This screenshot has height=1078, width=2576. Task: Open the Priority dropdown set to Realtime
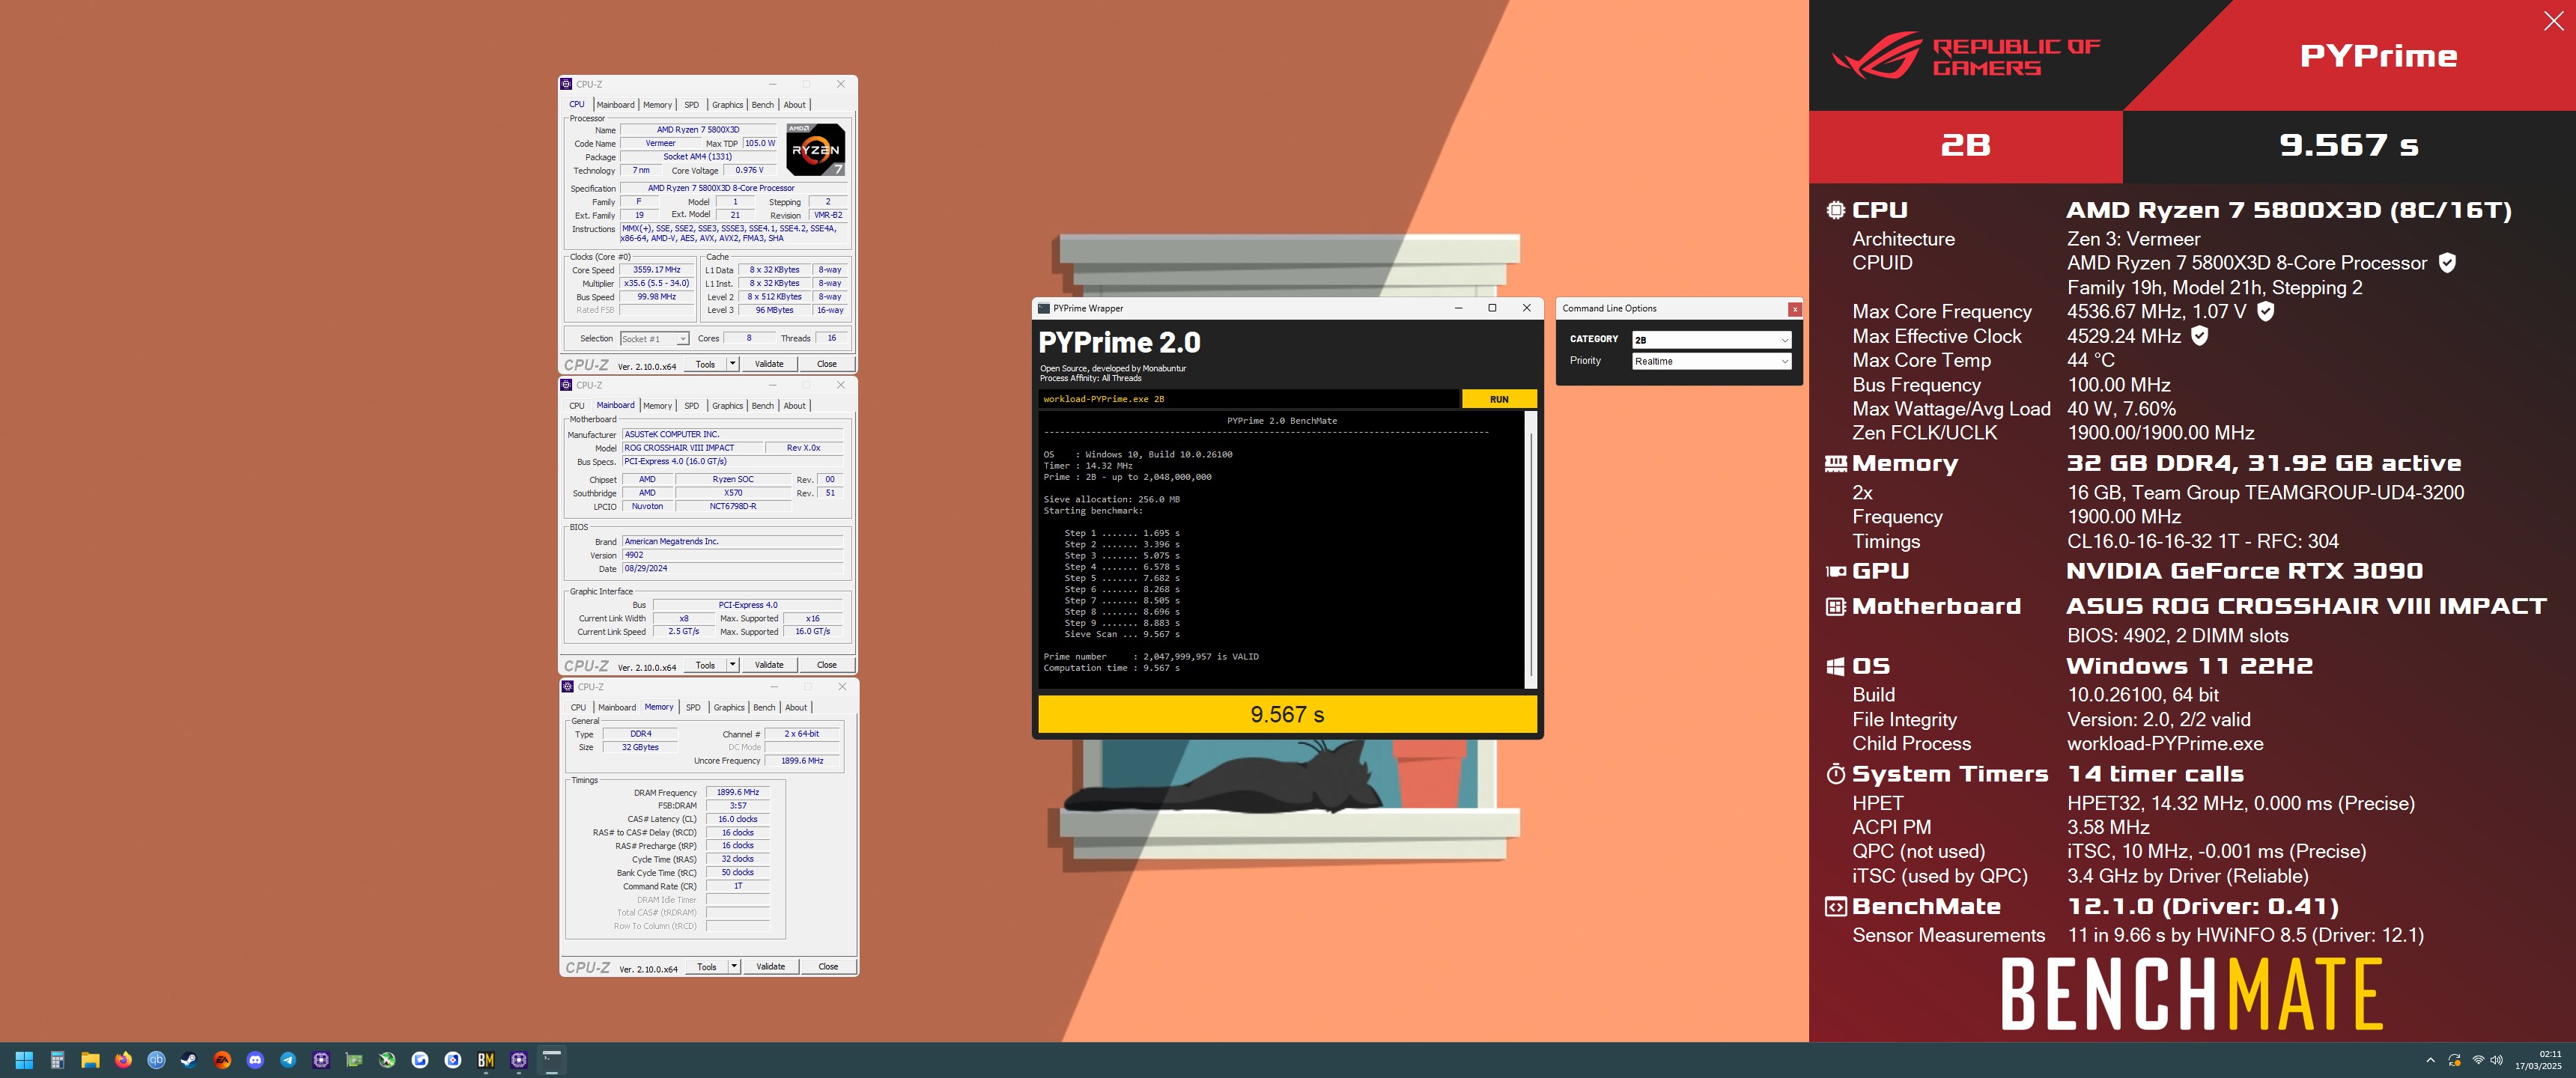tap(1711, 361)
